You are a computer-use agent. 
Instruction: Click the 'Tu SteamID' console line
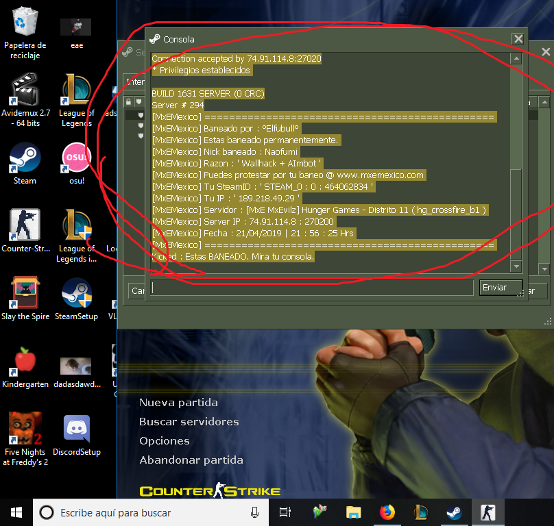coord(263,187)
